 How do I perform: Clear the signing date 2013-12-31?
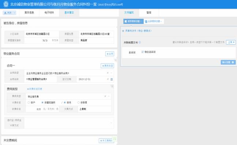[108, 79]
